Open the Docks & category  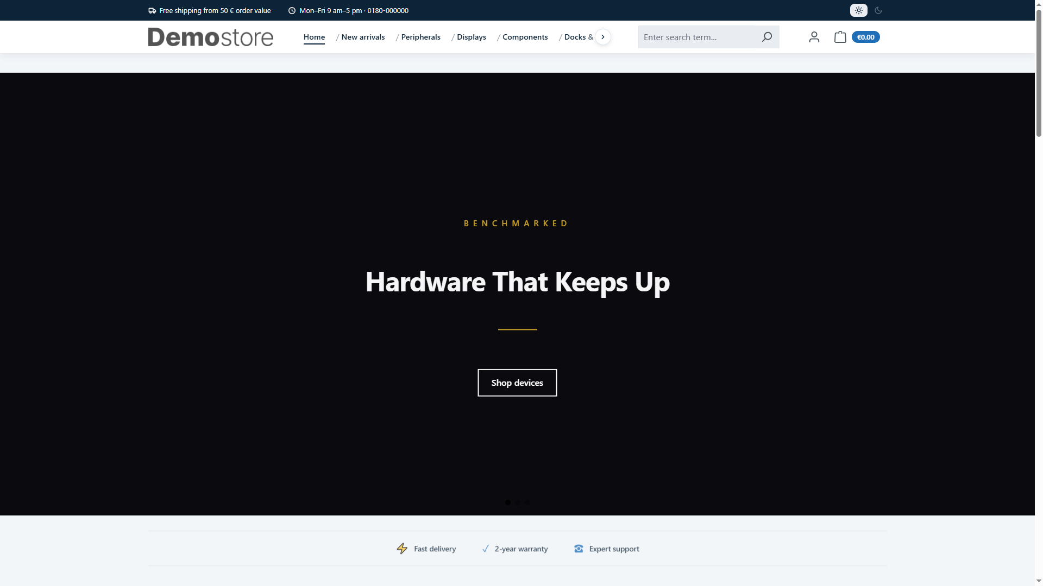point(579,37)
